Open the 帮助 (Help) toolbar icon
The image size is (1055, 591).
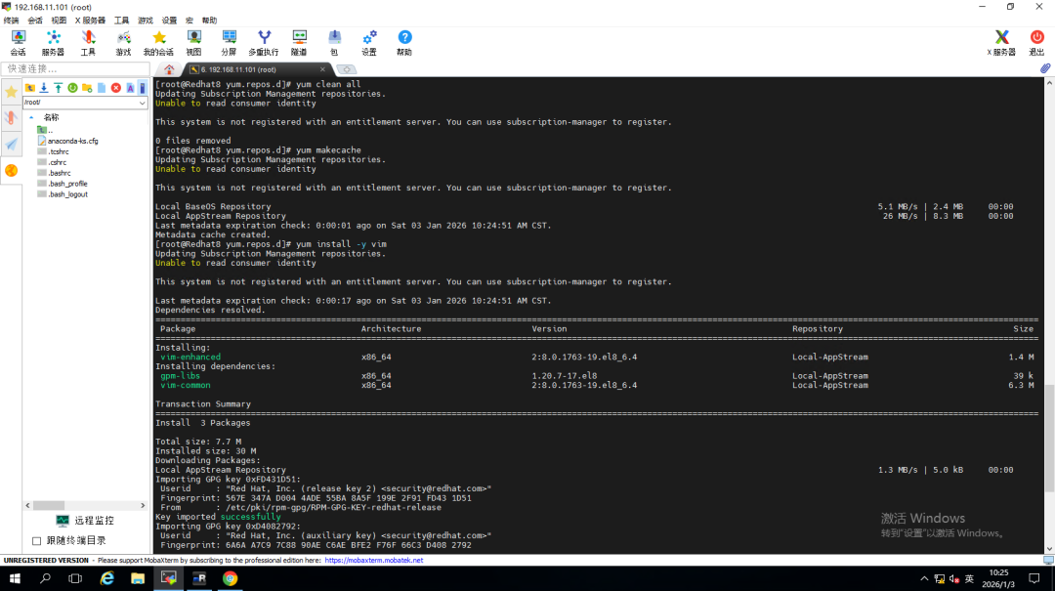(x=404, y=42)
